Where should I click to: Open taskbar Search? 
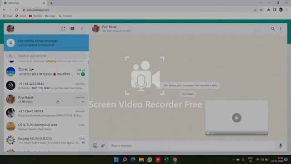pyautogui.click(x=125, y=159)
